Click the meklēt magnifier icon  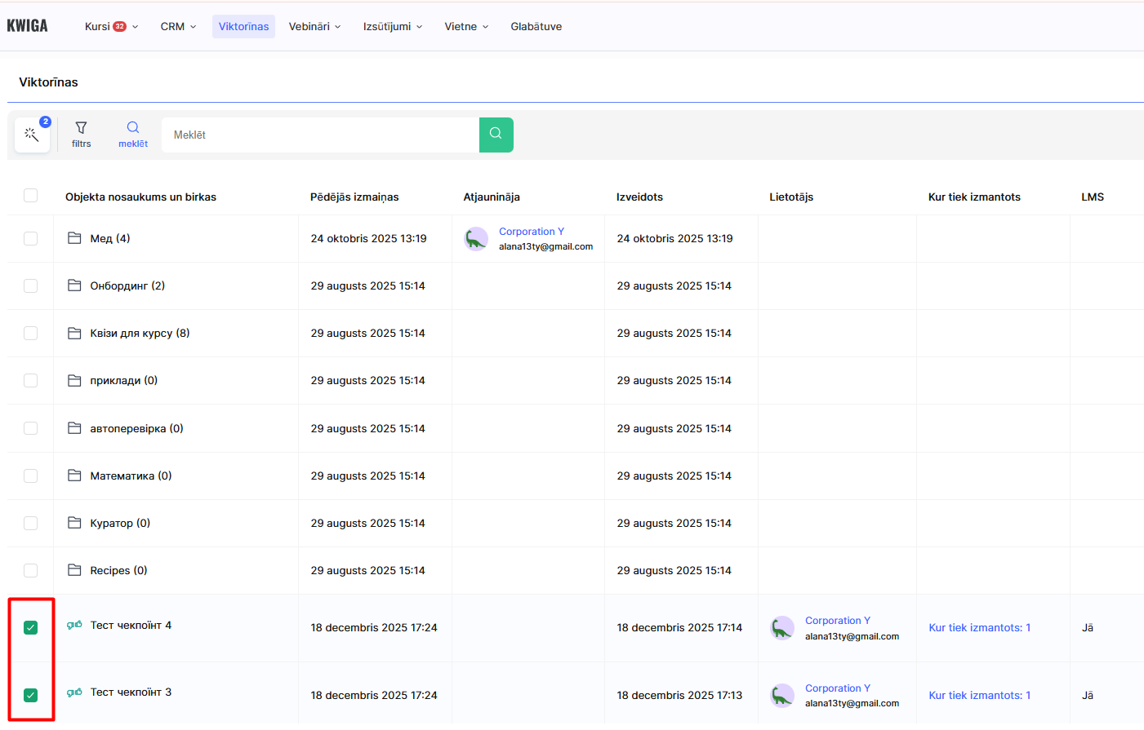[133, 128]
